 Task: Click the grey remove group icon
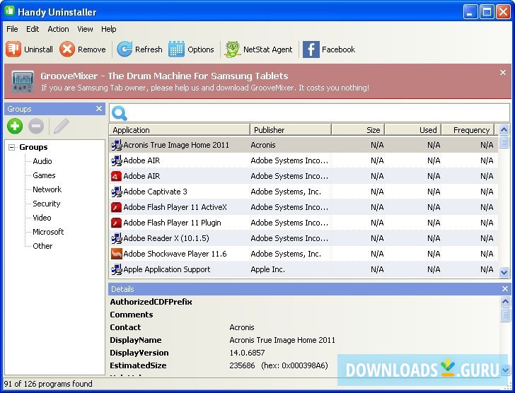(36, 127)
